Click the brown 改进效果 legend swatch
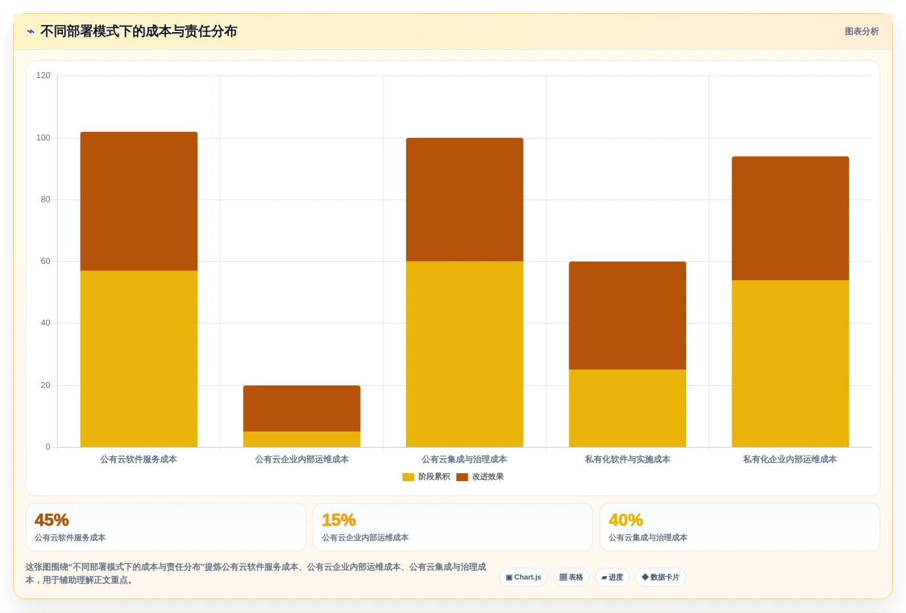This screenshot has height=613, width=906. [462, 477]
